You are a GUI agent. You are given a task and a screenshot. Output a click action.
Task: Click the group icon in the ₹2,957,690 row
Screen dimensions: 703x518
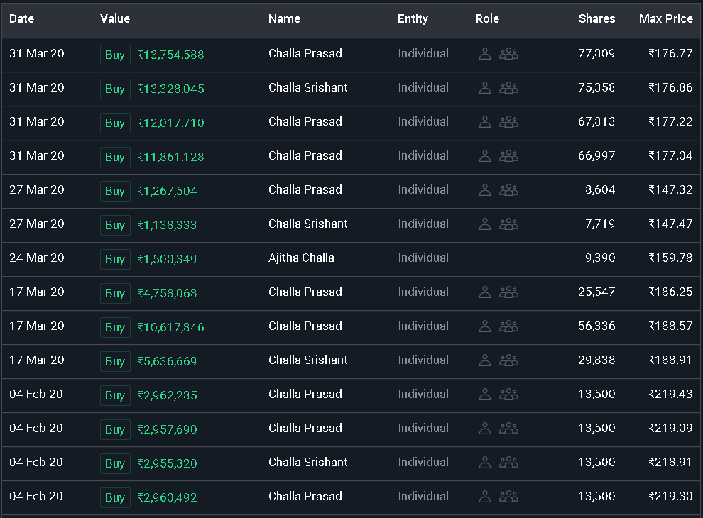(x=509, y=429)
